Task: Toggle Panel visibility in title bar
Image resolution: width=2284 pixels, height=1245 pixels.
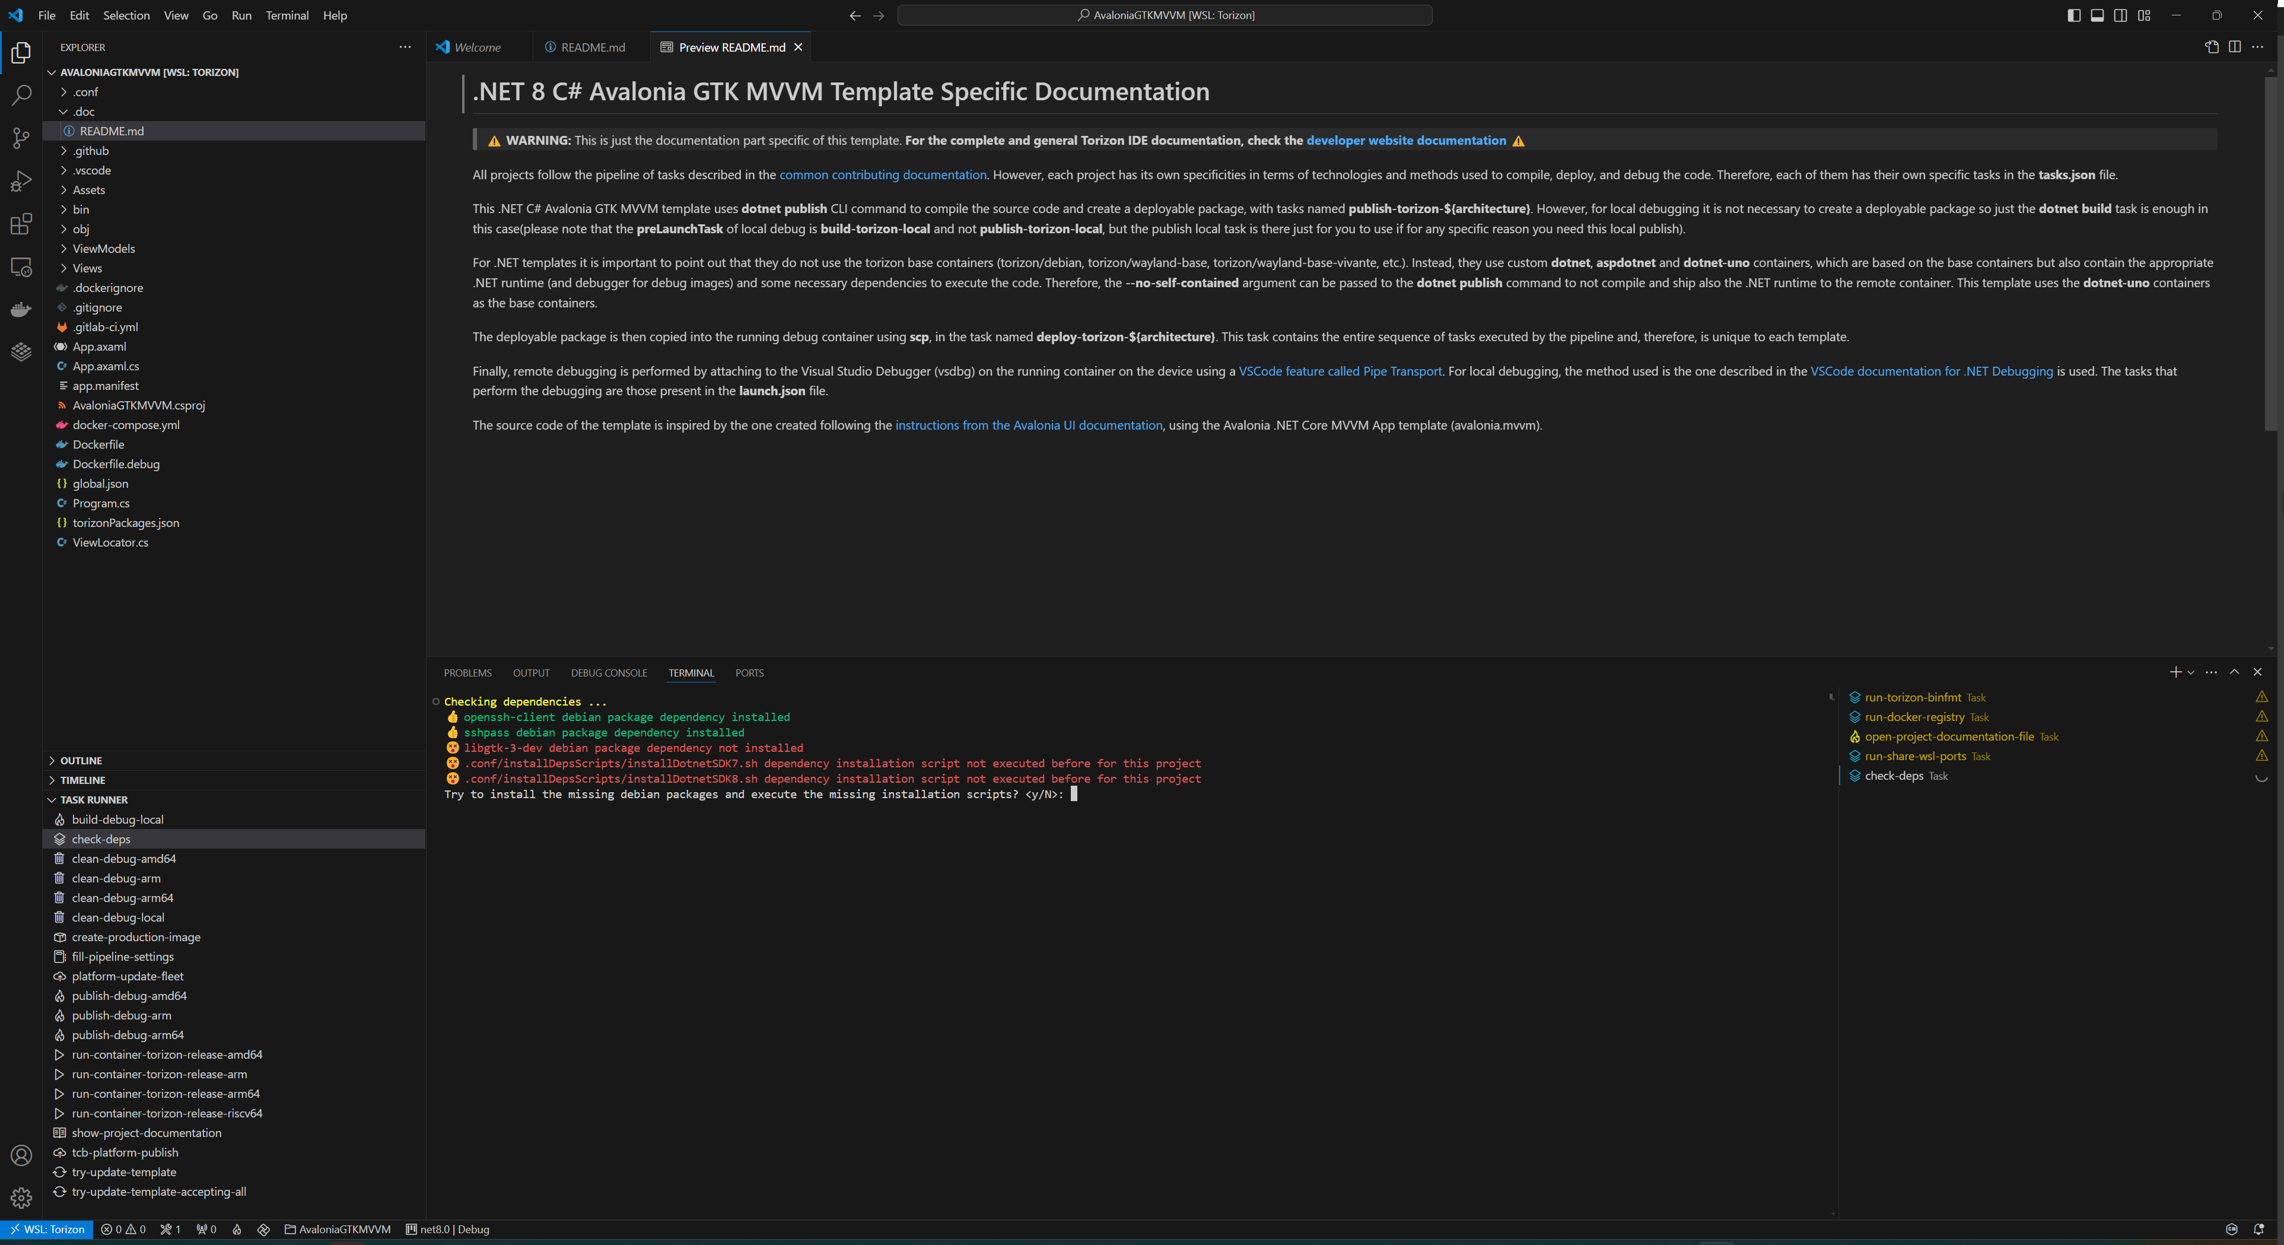Action: point(2097,15)
